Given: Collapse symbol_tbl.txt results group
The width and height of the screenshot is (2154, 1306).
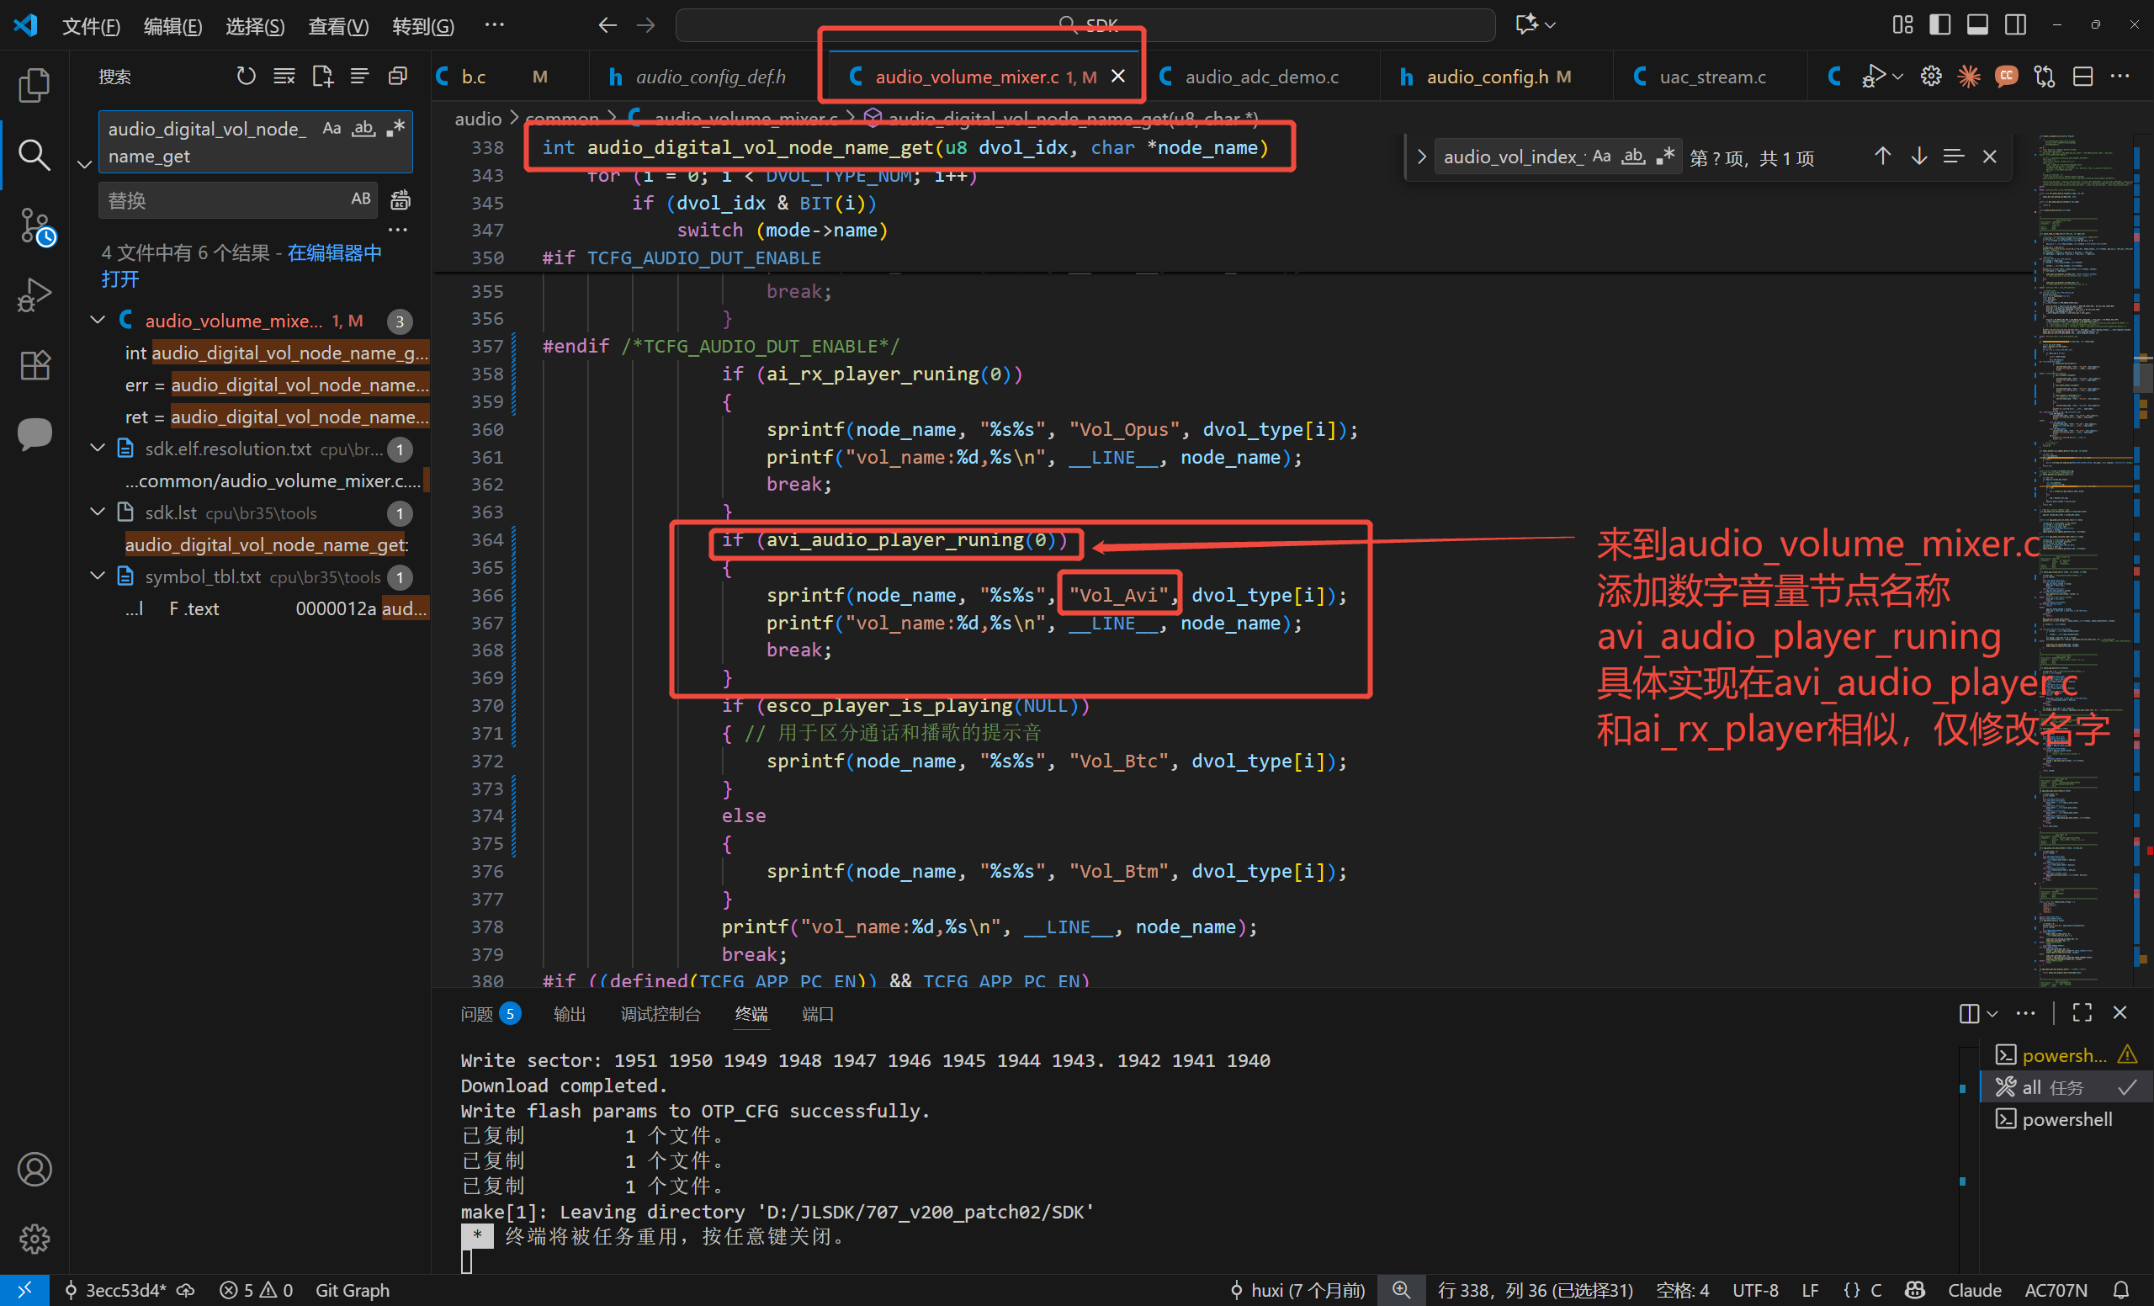Looking at the screenshot, I should coord(98,576).
